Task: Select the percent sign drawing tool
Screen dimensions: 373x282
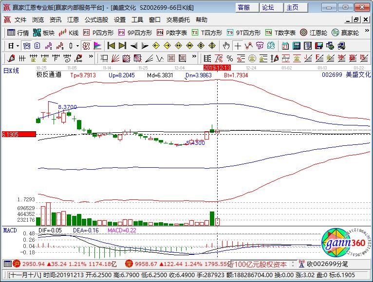Action: (230, 58)
